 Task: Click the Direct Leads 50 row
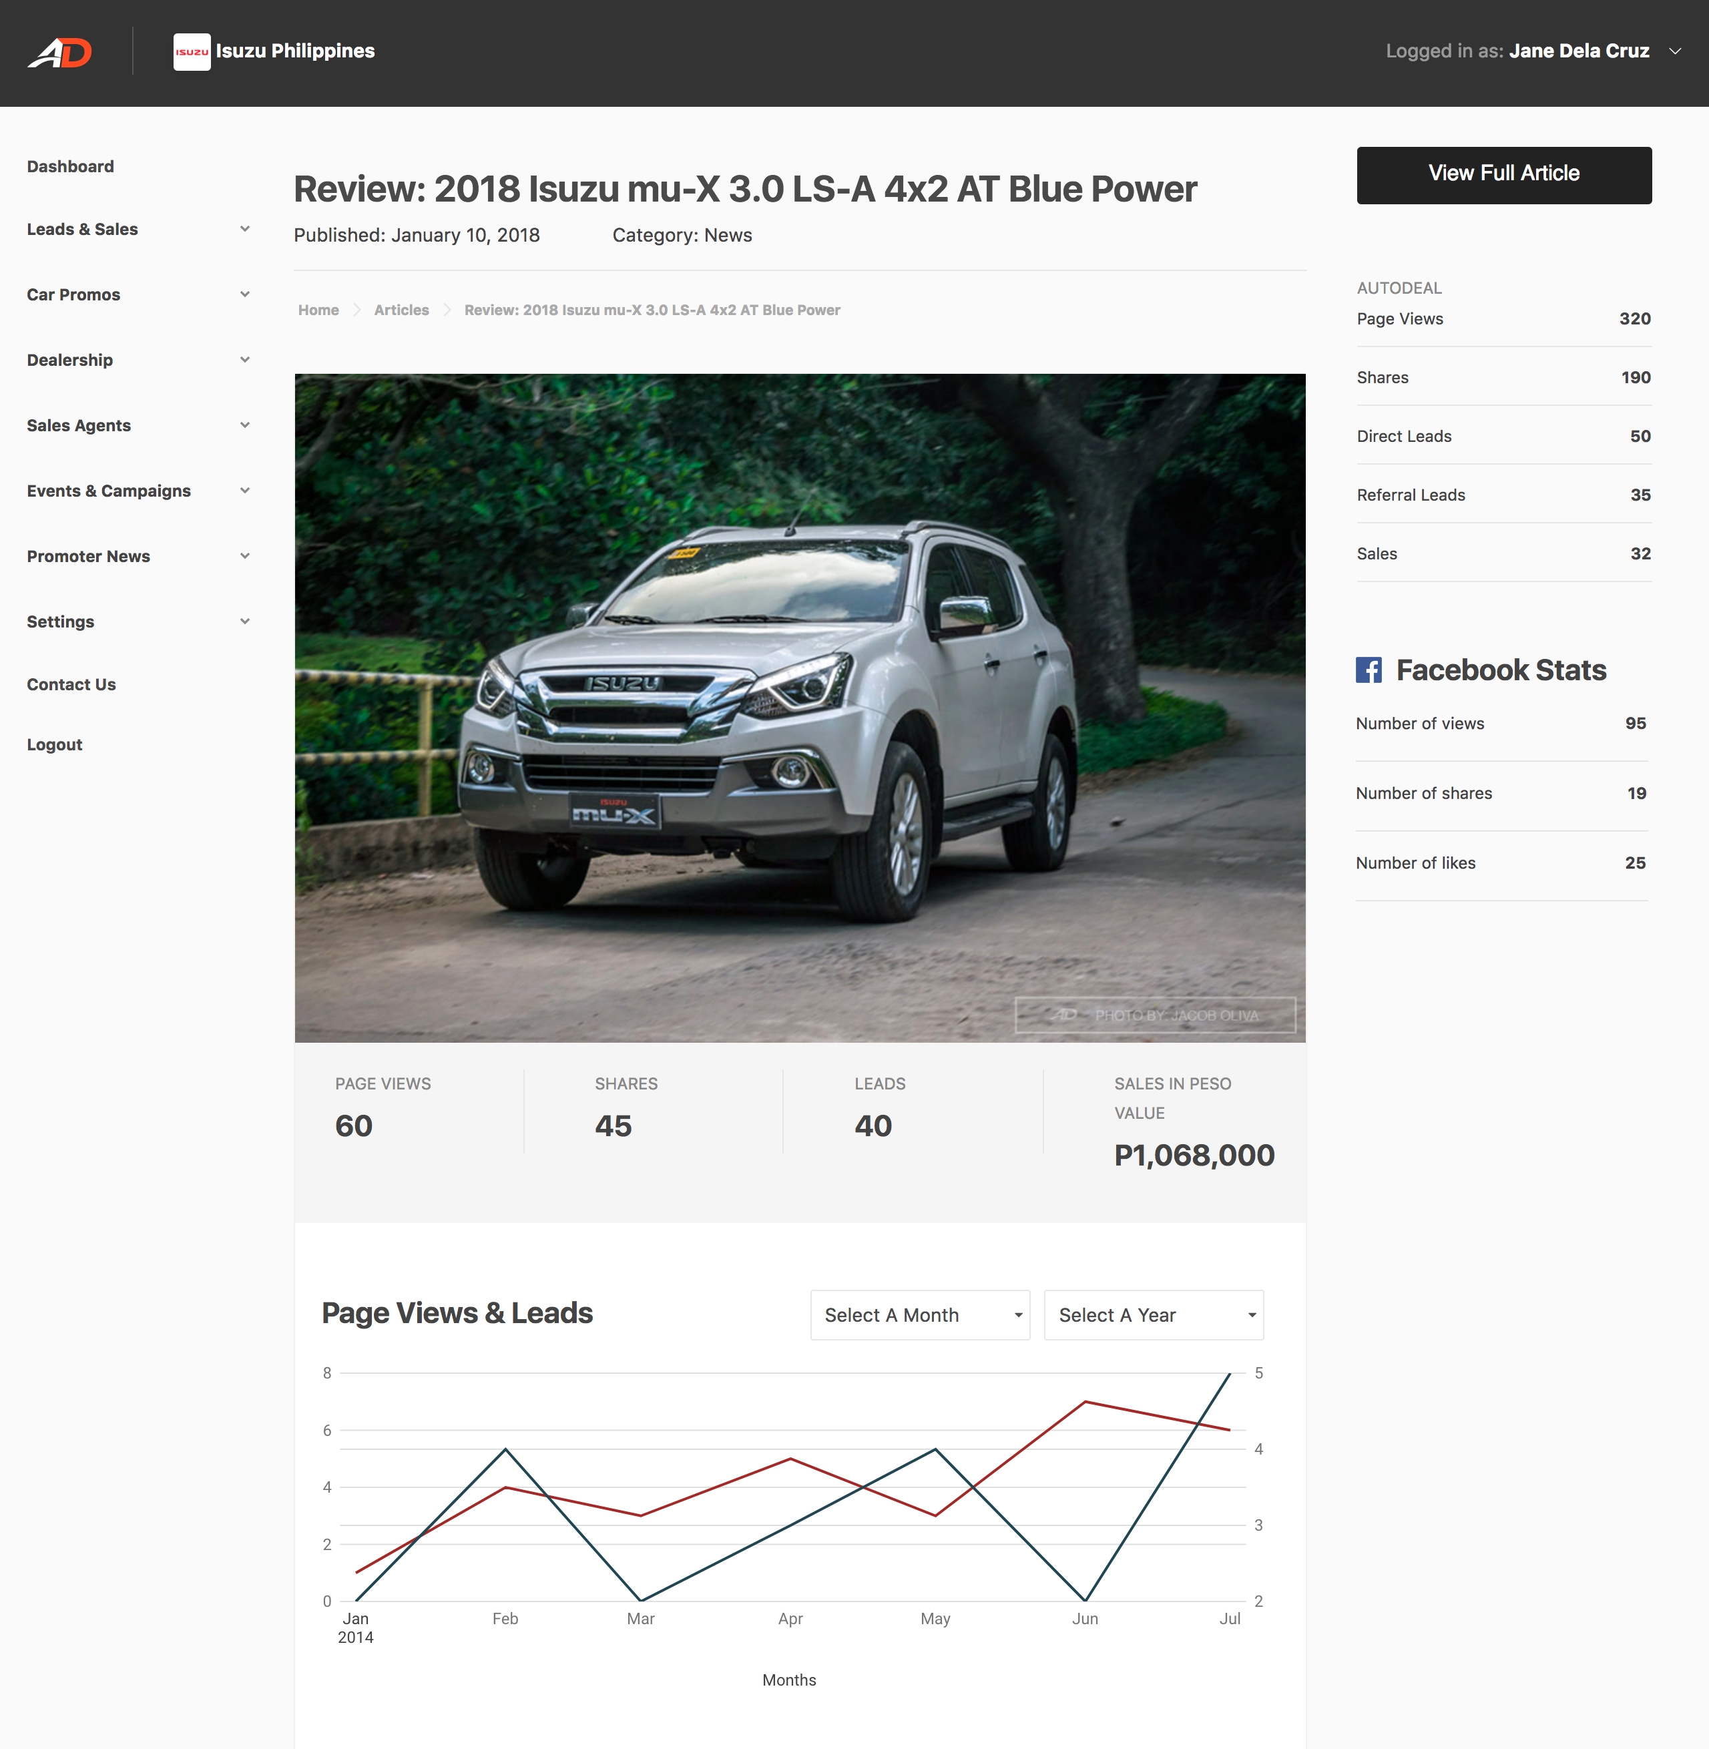click(1503, 436)
